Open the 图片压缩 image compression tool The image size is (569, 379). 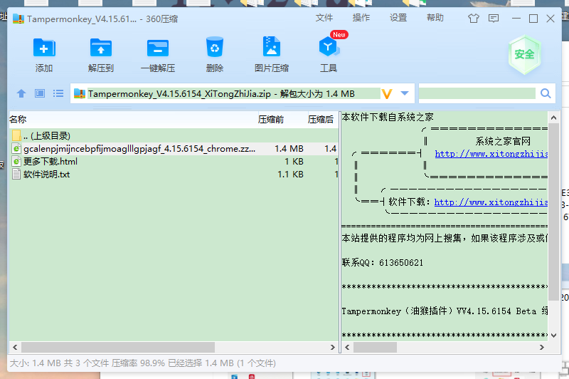tap(272, 46)
